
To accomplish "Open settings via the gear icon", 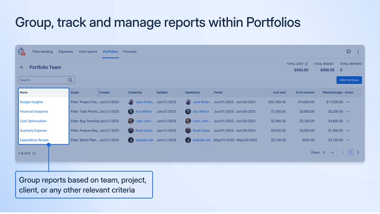I will pos(348,51).
